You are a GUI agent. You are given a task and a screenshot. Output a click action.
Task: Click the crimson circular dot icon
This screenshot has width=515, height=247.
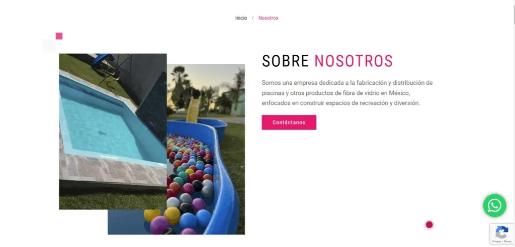click(429, 225)
